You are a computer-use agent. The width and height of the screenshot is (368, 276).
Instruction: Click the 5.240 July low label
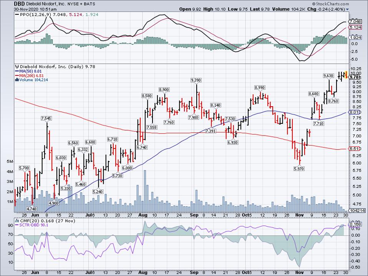98,192
